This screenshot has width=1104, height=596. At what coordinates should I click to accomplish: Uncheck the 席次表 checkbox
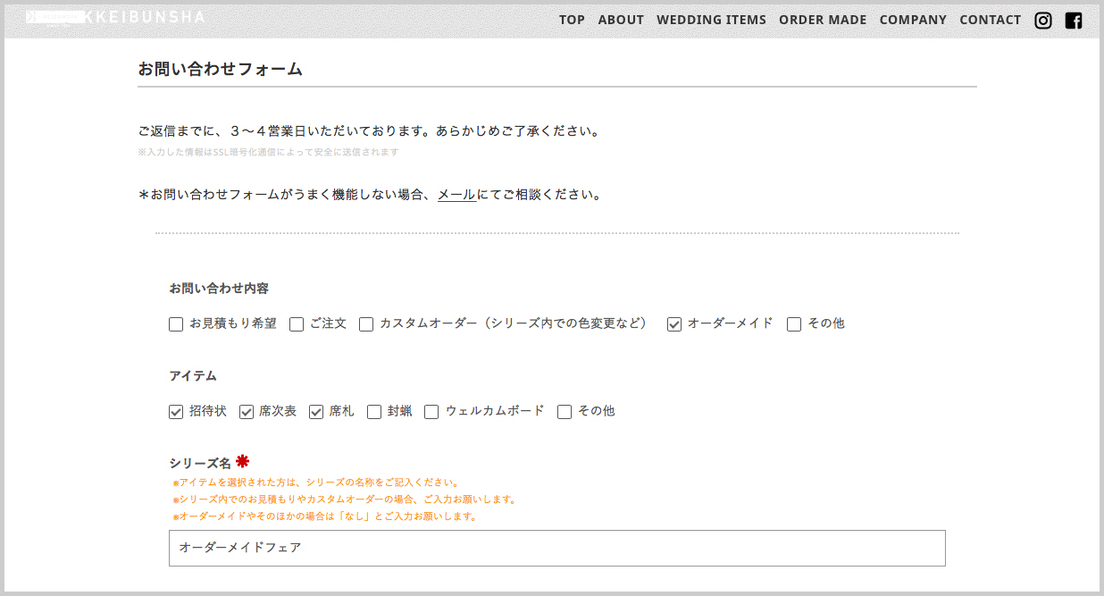point(247,412)
